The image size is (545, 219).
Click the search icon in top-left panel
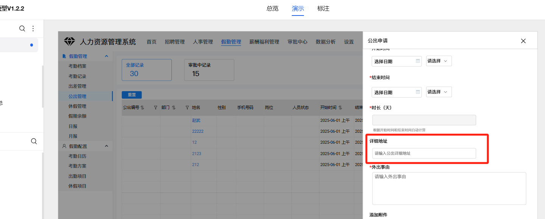coord(22,29)
